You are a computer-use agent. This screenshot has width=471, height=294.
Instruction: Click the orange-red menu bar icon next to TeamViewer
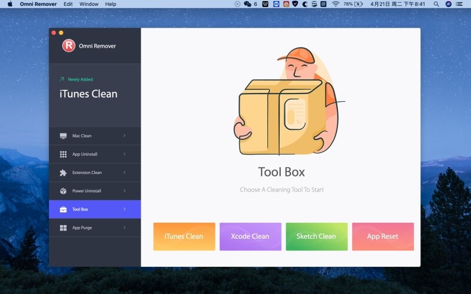[x=286, y=4]
